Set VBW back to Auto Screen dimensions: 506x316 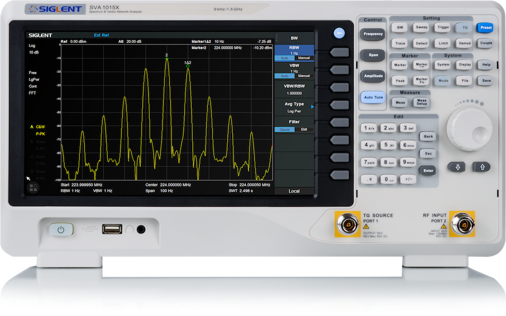coord(284,76)
